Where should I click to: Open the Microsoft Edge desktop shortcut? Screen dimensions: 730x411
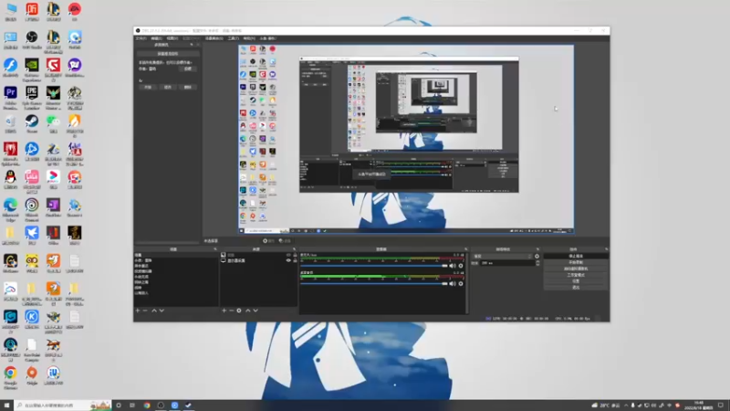coord(10,208)
